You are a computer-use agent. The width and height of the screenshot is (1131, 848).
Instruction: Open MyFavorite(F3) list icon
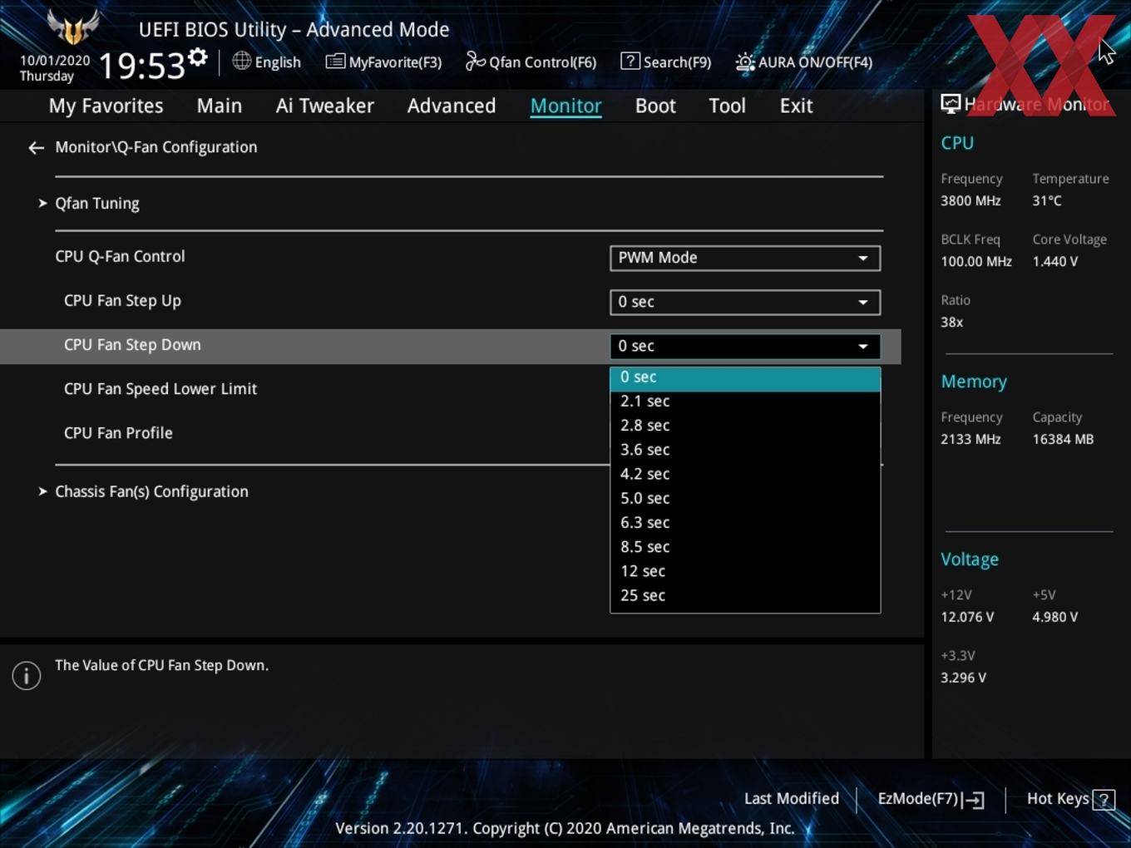coord(335,62)
